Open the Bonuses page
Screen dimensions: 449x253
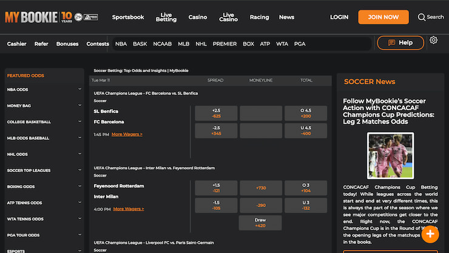tap(67, 44)
